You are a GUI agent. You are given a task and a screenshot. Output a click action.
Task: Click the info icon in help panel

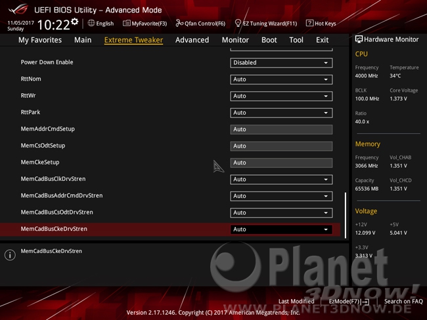[10, 255]
